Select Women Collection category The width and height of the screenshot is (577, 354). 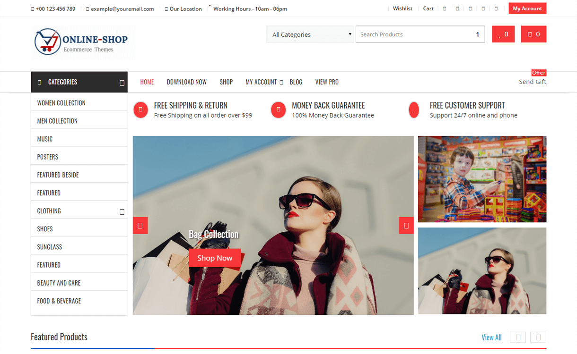61,103
